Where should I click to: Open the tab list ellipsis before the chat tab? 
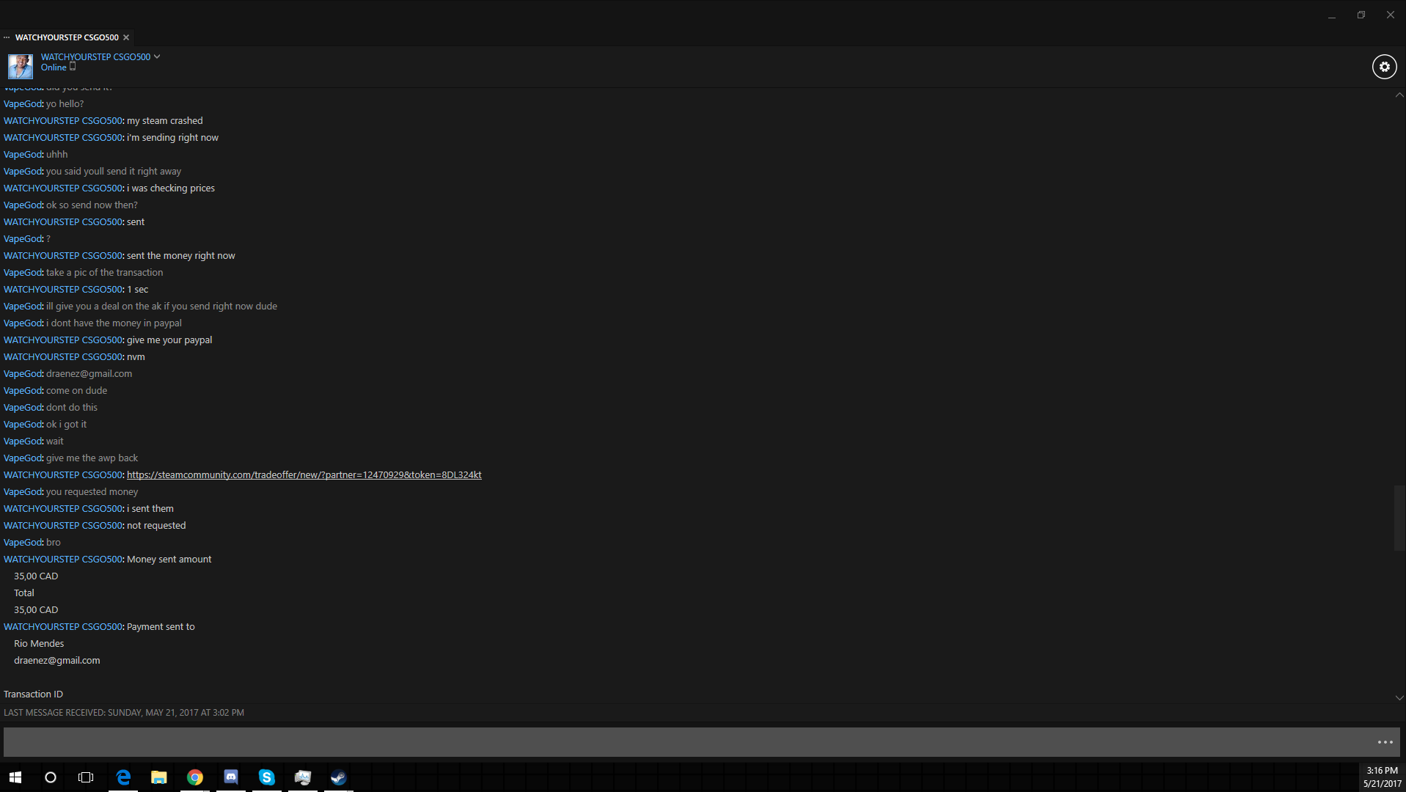click(x=7, y=37)
